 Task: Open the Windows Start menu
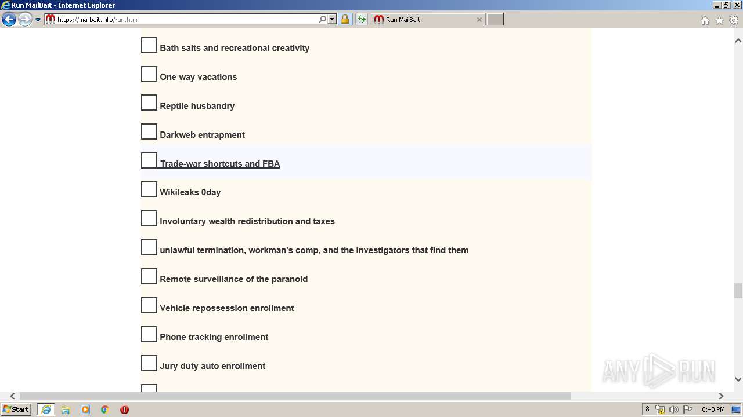click(x=16, y=409)
